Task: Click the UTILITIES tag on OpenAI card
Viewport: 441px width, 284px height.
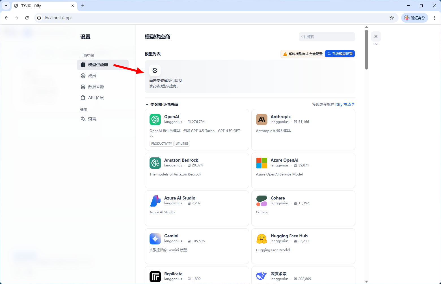Action: tap(182, 144)
